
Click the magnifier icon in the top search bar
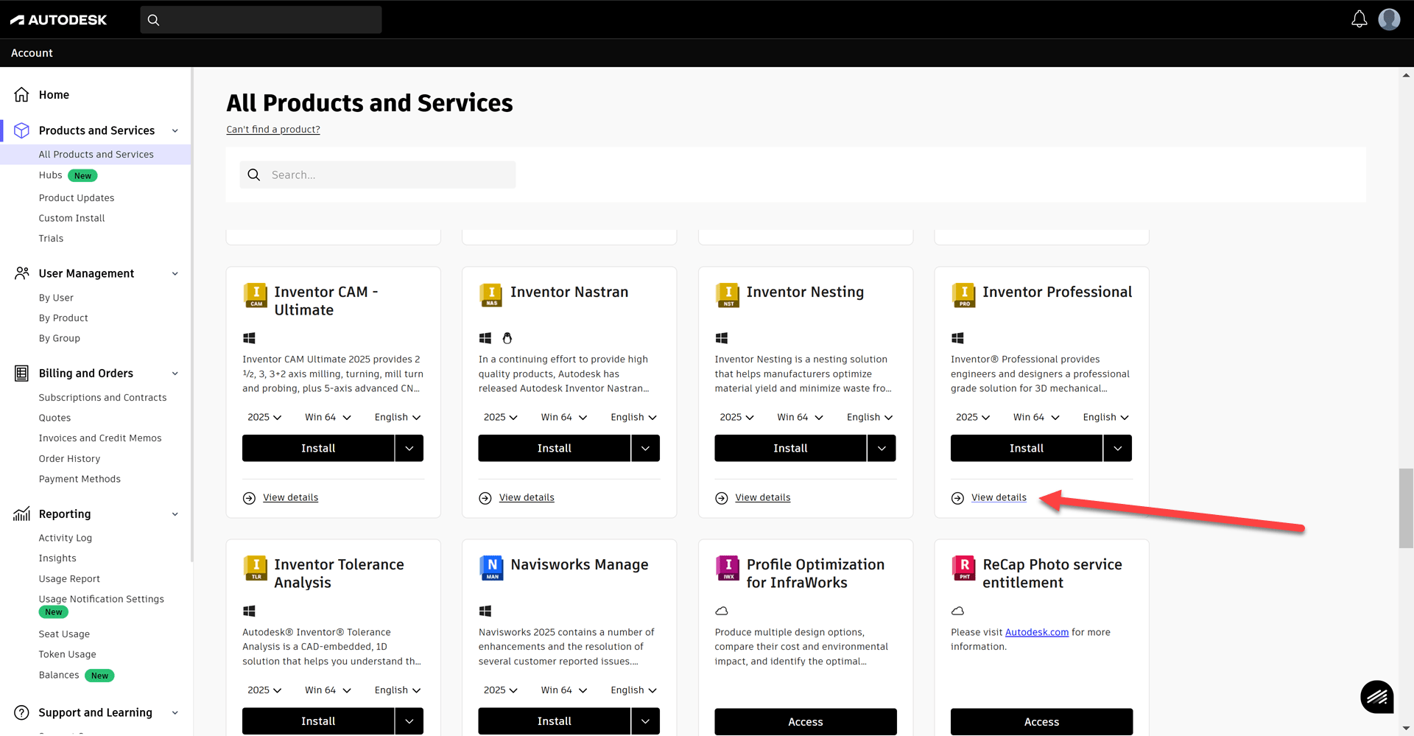click(x=153, y=20)
